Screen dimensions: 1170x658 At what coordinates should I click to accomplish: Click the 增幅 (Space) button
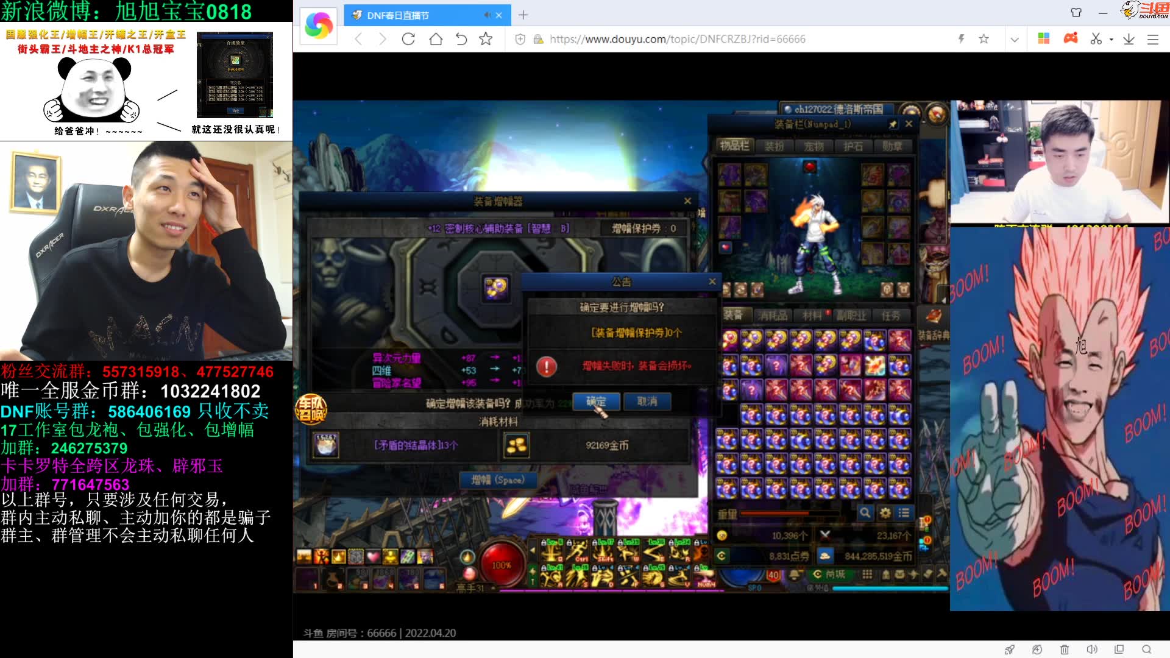pos(497,480)
